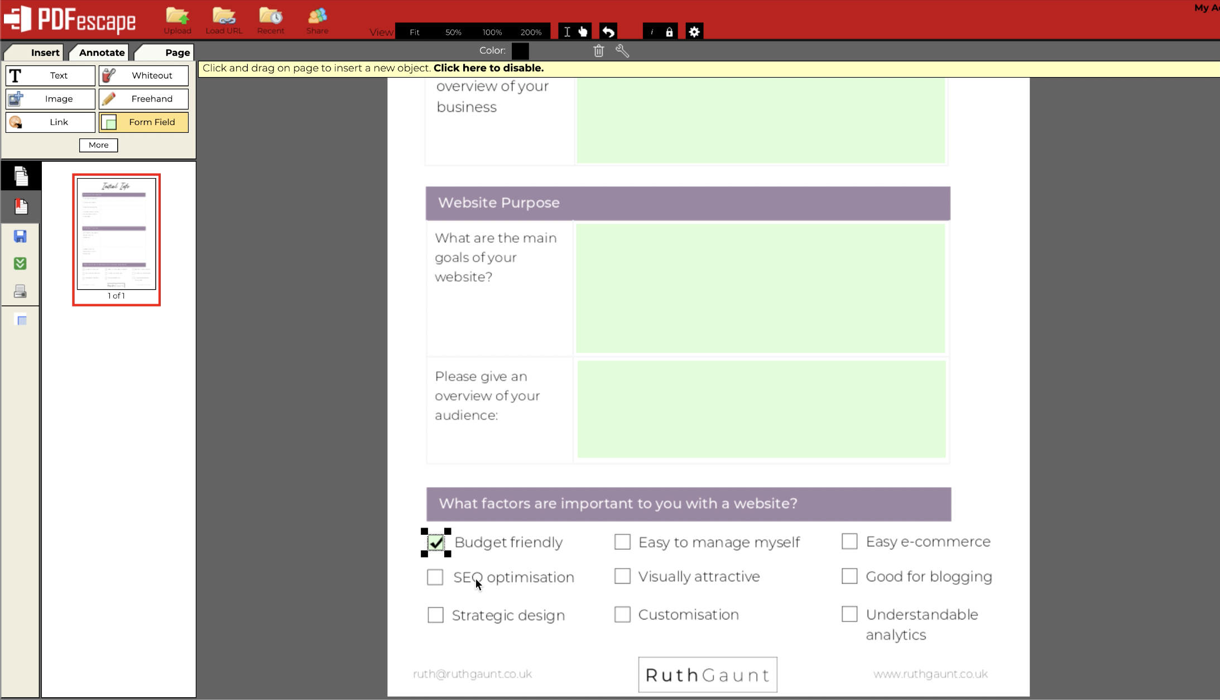Click the Share icon

tap(317, 17)
